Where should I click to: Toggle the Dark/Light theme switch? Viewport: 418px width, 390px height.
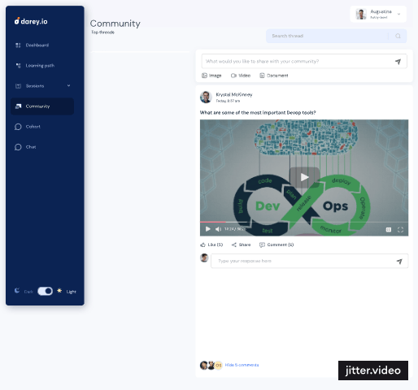coord(45,291)
